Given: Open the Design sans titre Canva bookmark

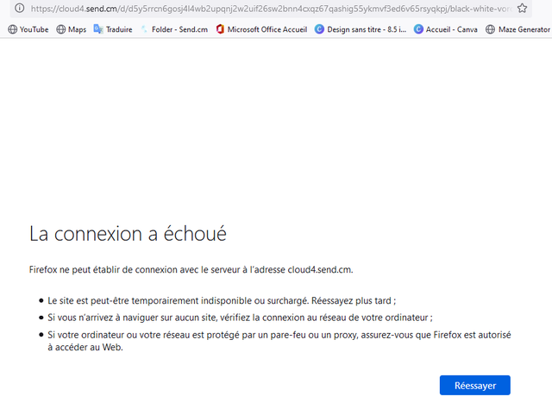Looking at the screenshot, I should [361, 29].
